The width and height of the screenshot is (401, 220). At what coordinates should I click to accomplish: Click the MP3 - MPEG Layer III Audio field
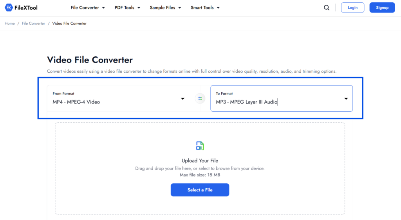282,98
